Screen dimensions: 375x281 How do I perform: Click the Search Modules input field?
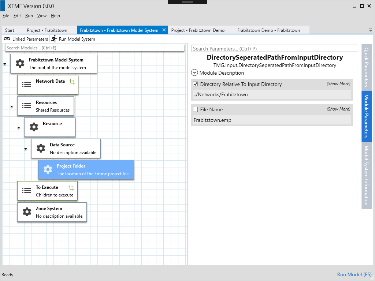point(94,48)
